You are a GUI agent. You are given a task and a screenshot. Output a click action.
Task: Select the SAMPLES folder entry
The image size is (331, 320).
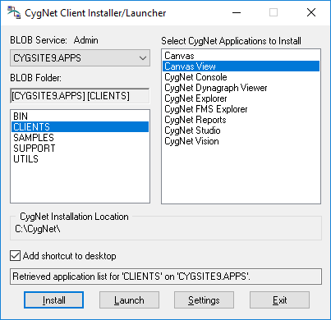[x=80, y=138]
